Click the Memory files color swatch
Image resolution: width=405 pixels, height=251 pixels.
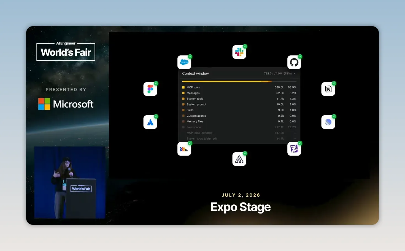click(x=183, y=121)
